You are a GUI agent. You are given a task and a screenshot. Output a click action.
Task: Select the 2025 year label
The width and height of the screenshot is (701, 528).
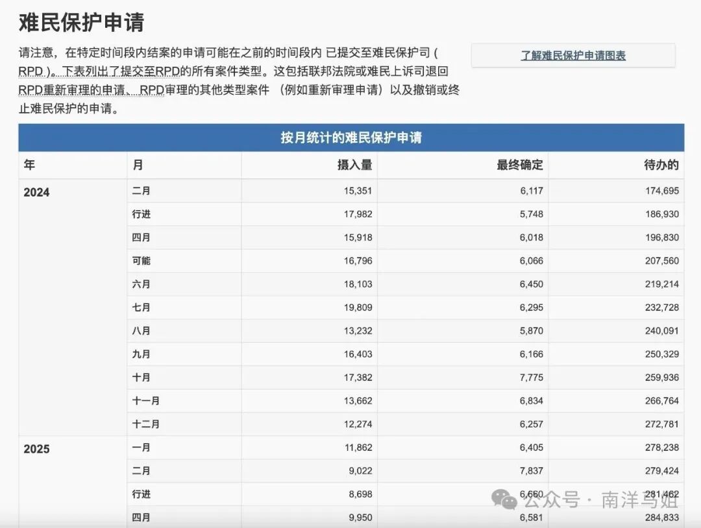click(x=36, y=448)
